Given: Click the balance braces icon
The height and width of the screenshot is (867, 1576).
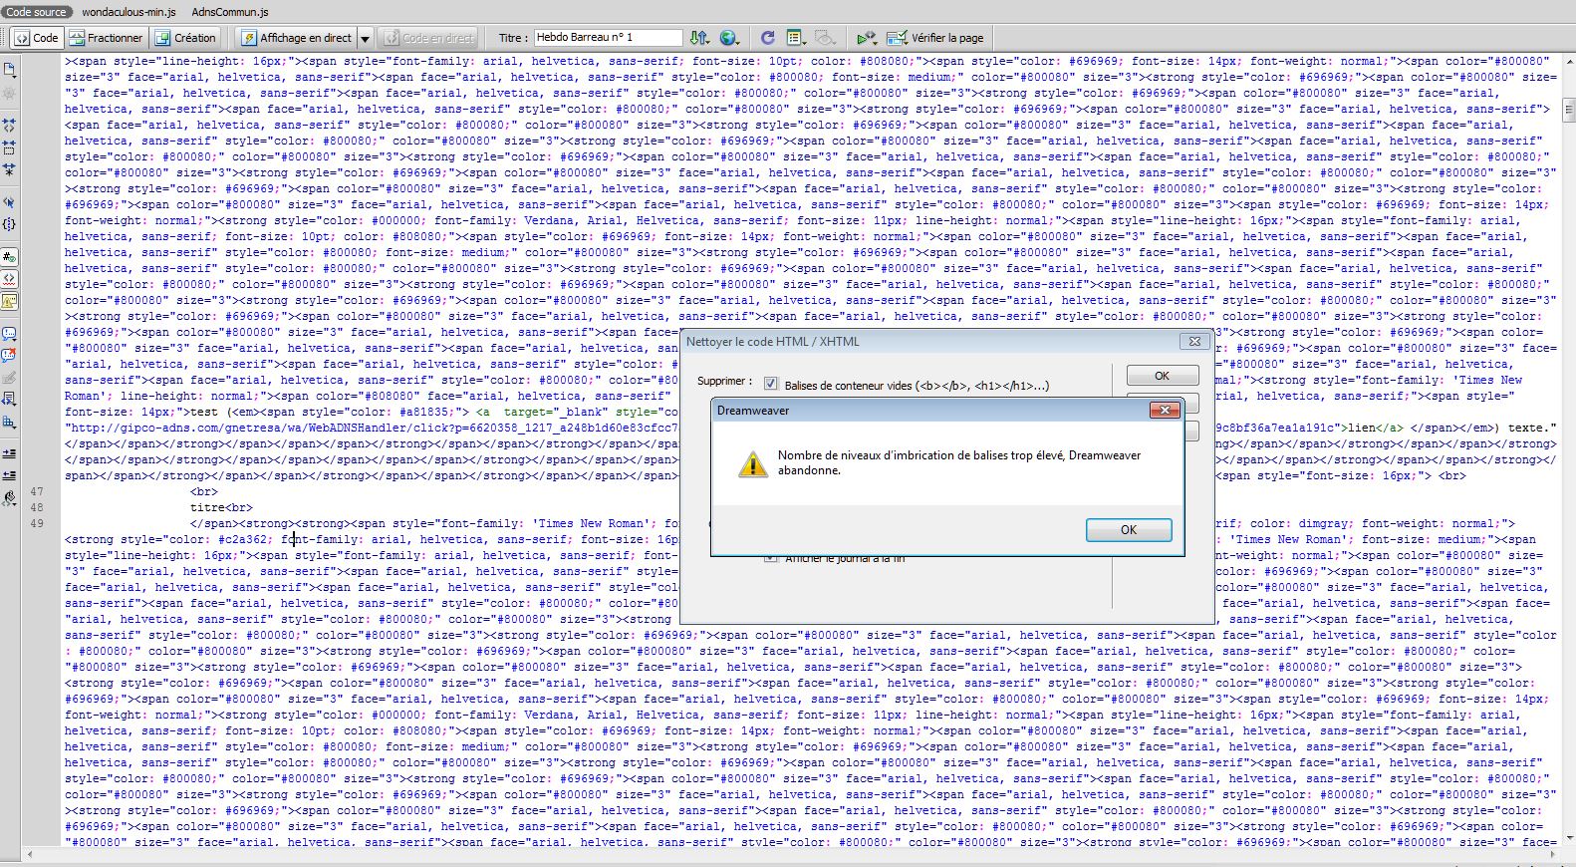Looking at the screenshot, I should coord(10,225).
